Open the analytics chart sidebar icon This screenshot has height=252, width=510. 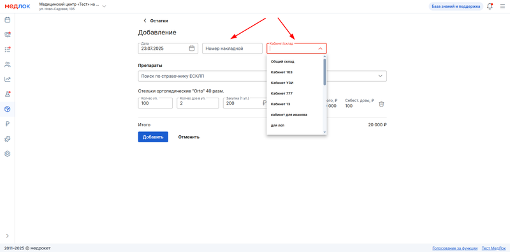pos(7,79)
